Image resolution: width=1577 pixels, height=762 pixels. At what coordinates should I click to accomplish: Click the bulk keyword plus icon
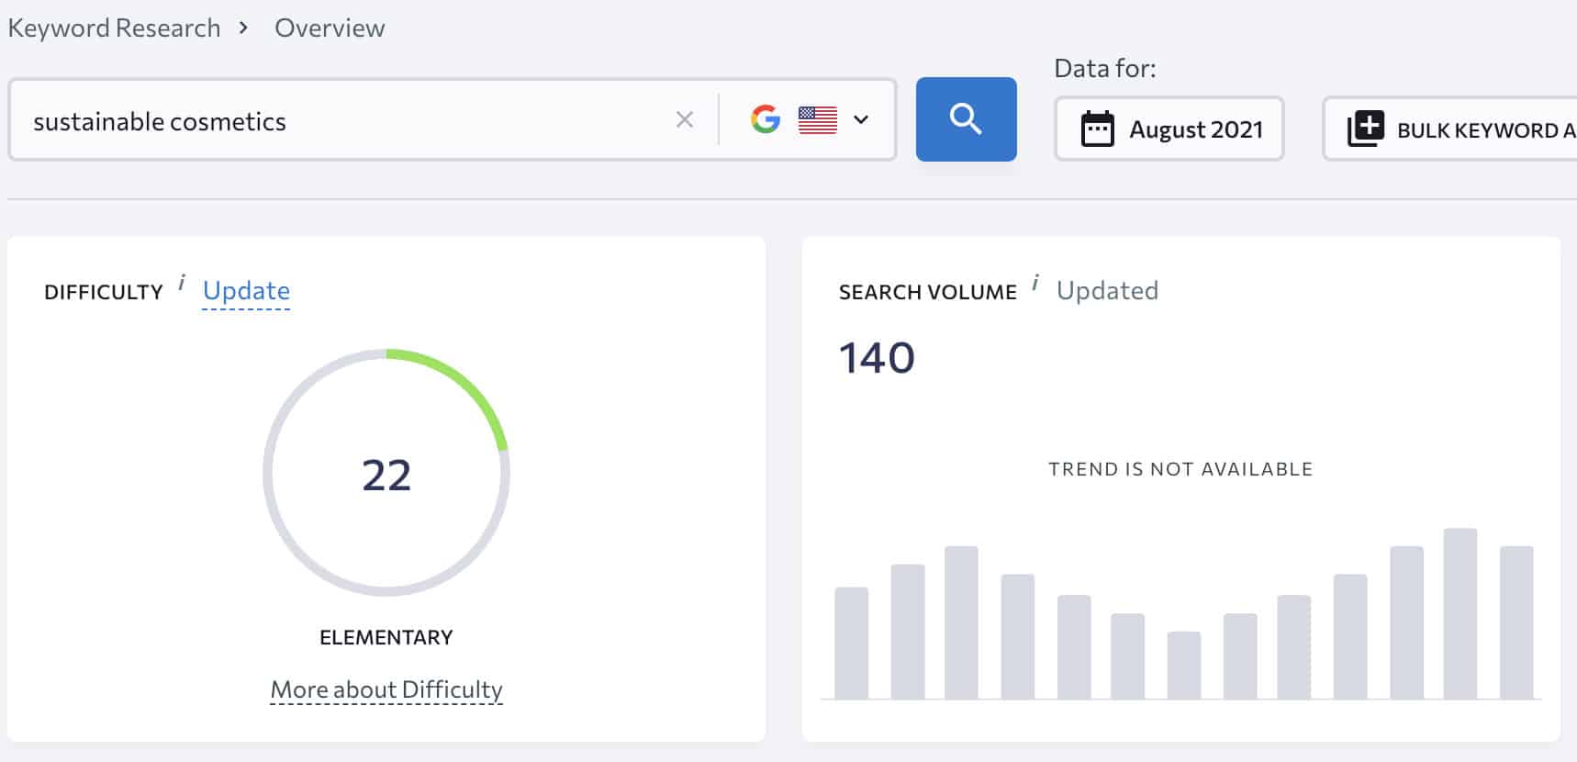click(1365, 129)
